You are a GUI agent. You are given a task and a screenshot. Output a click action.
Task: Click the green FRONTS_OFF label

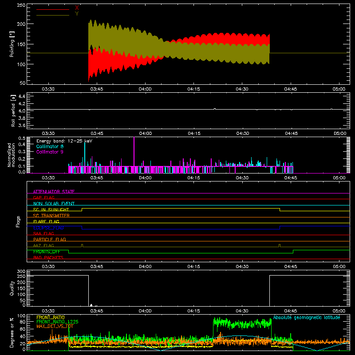click(47, 252)
